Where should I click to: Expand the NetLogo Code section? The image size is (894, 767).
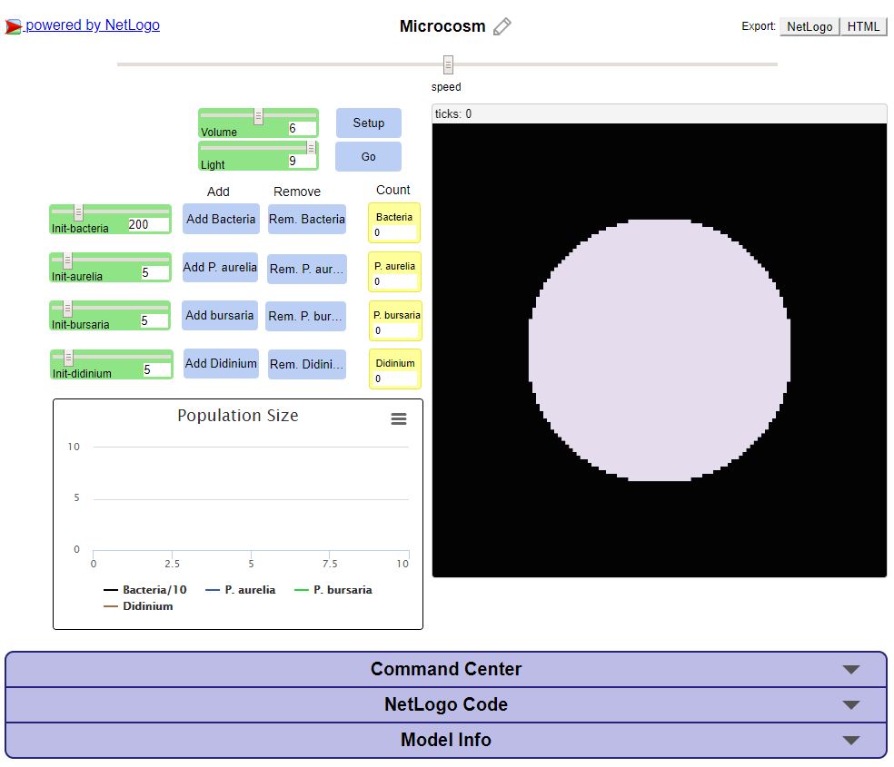point(445,704)
